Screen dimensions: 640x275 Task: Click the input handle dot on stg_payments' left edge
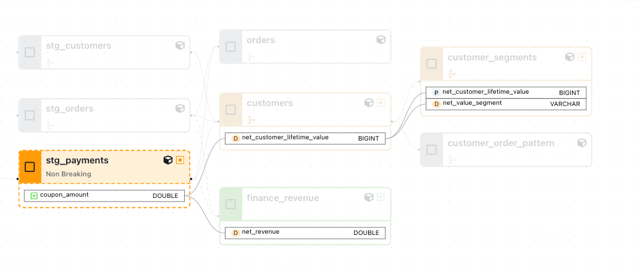click(x=17, y=178)
